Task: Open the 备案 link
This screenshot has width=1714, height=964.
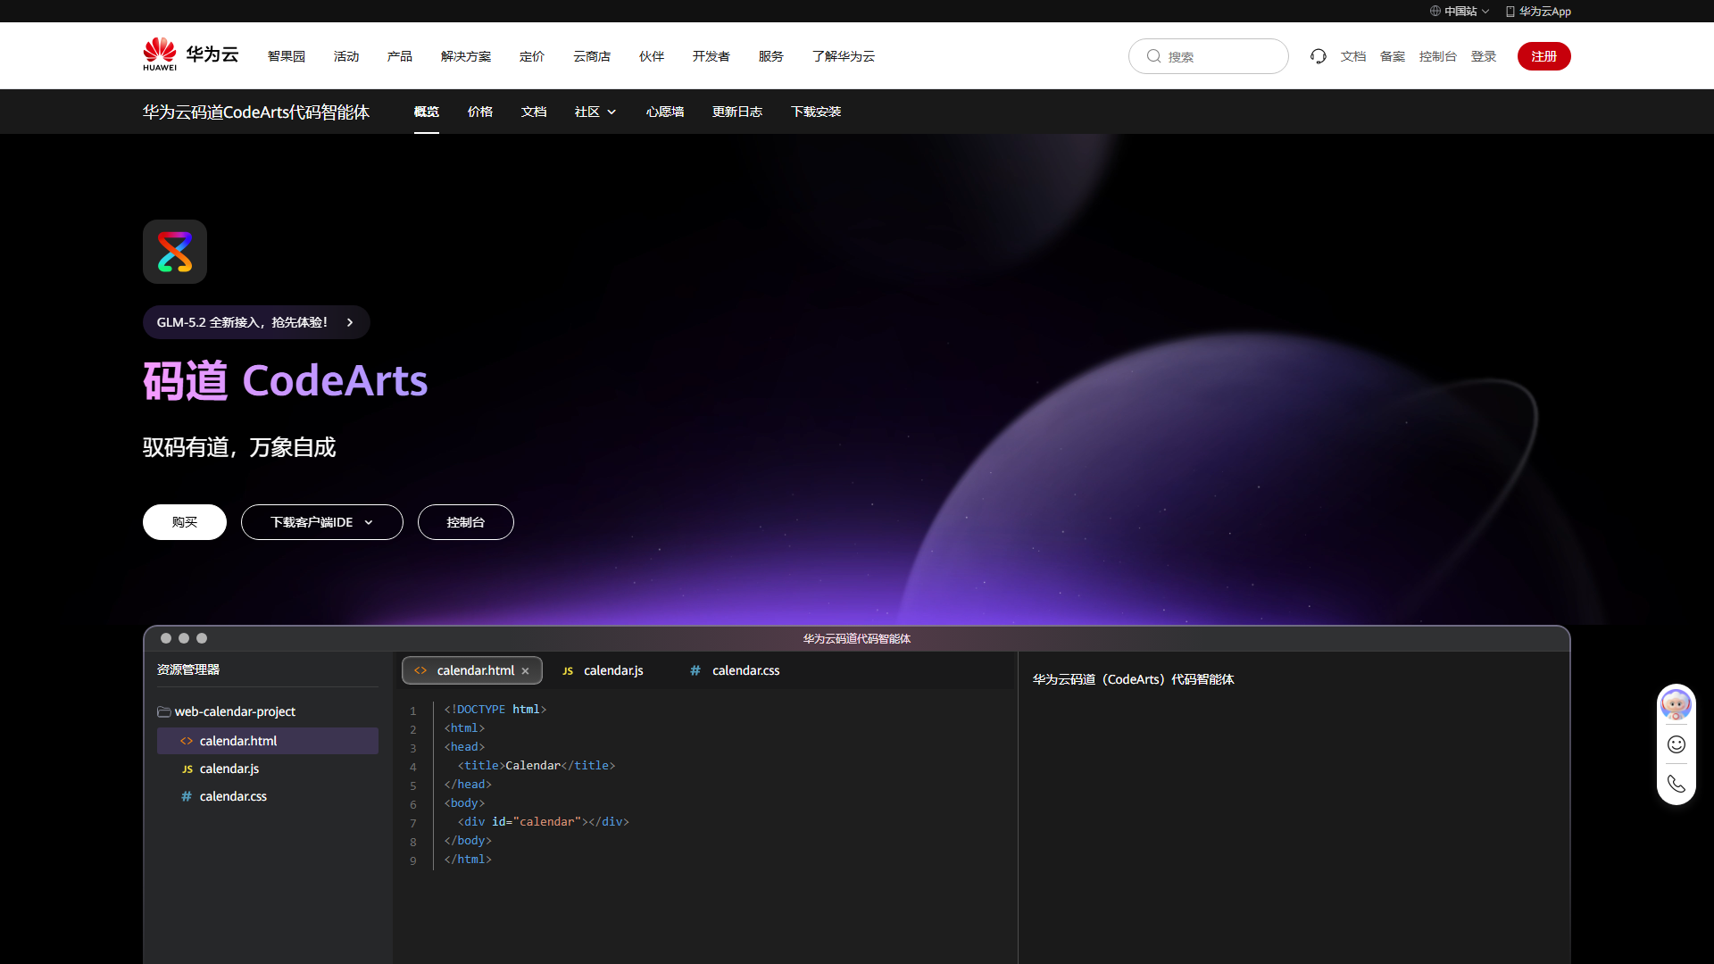Action: (x=1393, y=56)
